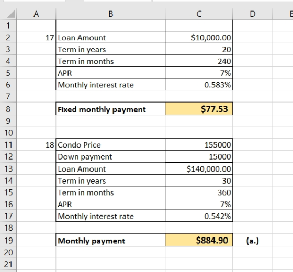Viewport: 293px width, 272px height.
Task: Click the cell with value 240
Action: [x=199, y=61]
